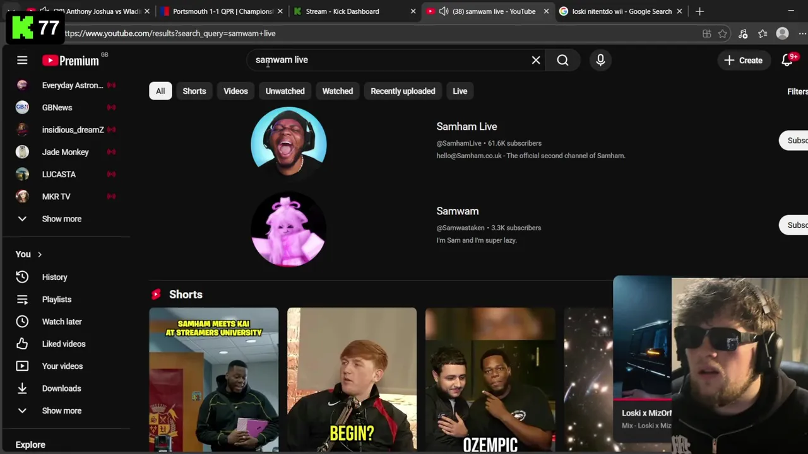Clear the search box with the X
Image resolution: width=808 pixels, height=454 pixels.
tap(536, 60)
